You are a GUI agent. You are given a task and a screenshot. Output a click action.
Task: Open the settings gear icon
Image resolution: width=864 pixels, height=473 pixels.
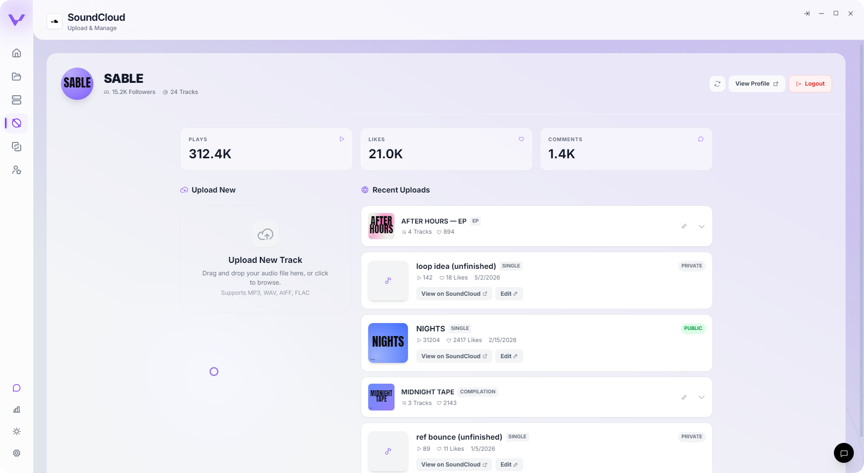[17, 453]
